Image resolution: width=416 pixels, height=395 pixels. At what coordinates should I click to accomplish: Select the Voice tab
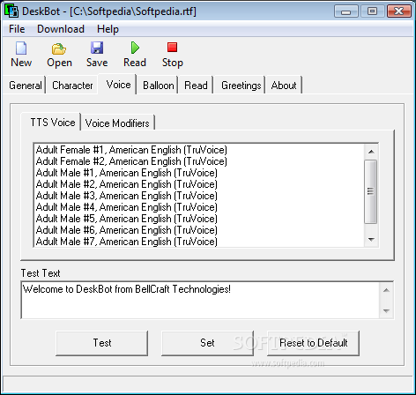(x=118, y=85)
